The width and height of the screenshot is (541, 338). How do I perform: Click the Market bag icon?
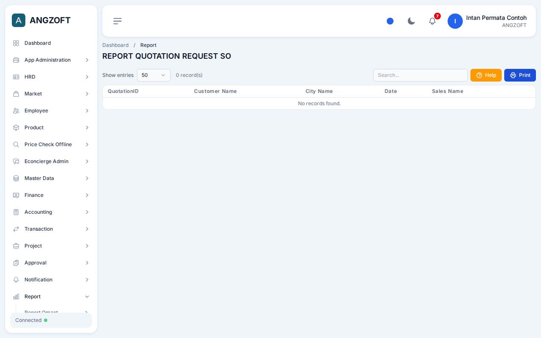click(x=16, y=94)
